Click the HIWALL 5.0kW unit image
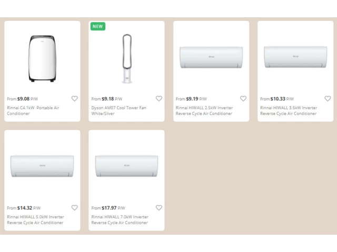Viewport: 337px width, 252px height. click(x=42, y=166)
